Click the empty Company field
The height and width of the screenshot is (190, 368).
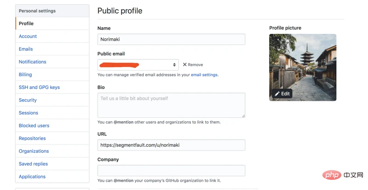pyautogui.click(x=171, y=170)
